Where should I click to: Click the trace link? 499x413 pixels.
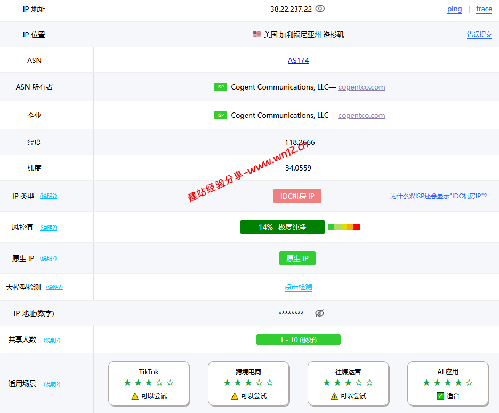484,9
